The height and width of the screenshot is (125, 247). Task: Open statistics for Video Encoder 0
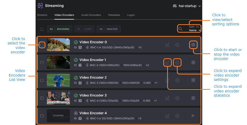pos(167,45)
